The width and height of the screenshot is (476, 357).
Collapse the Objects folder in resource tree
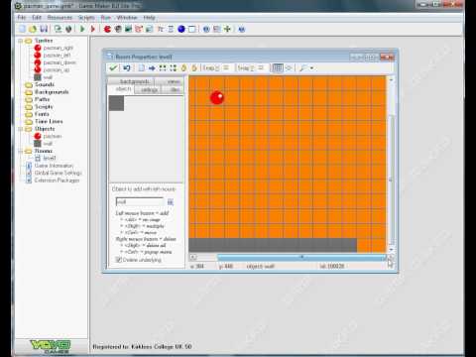tap(20, 129)
